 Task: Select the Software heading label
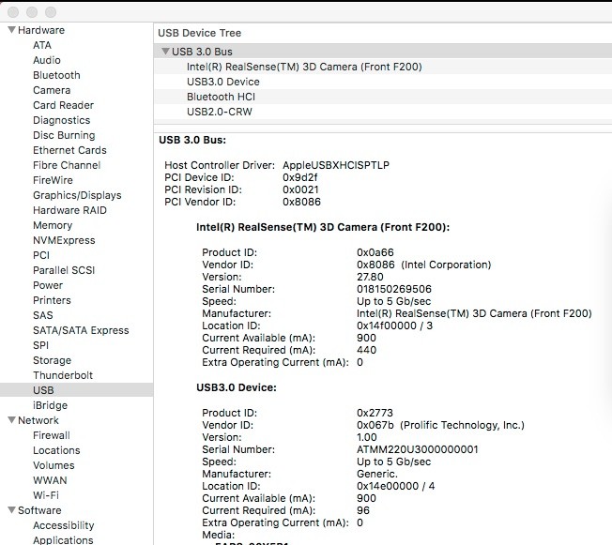point(39,510)
